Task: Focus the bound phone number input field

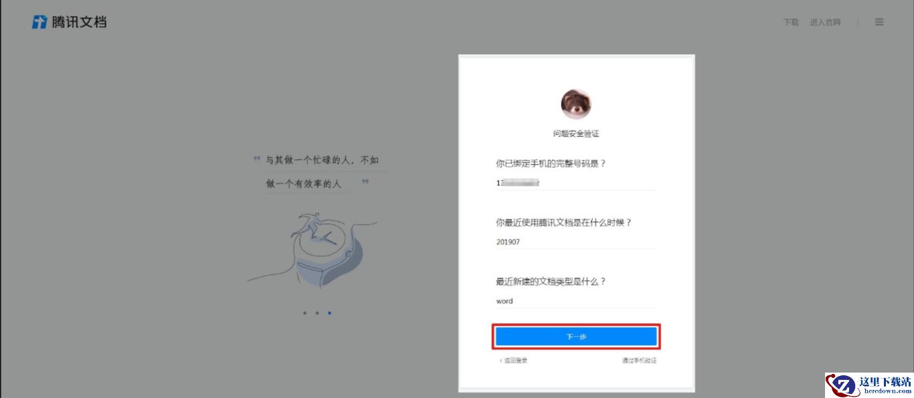Action: tap(576, 183)
